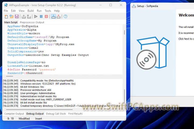Click the Password={#Password} line

click(26, 73)
